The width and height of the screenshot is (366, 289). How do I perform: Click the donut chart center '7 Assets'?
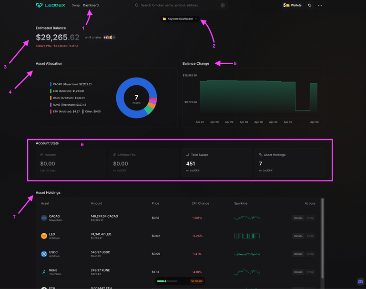coord(137,99)
